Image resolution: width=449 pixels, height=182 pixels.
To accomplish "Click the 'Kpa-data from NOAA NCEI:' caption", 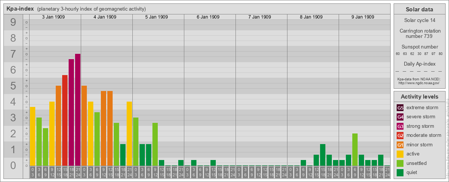I will click(x=419, y=79).
